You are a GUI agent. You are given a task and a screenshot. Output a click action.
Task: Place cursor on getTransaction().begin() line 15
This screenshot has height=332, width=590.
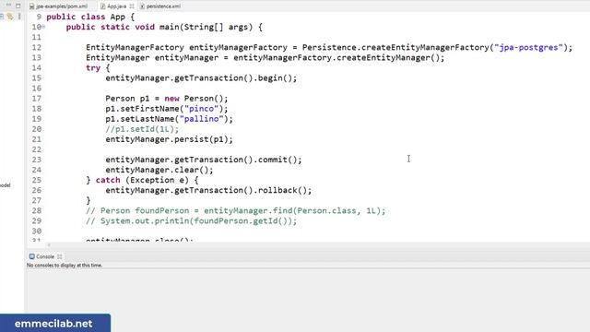click(201, 78)
